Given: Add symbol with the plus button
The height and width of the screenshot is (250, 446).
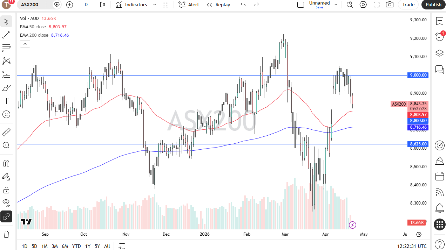Looking at the screenshot, I should [x=69, y=5].
